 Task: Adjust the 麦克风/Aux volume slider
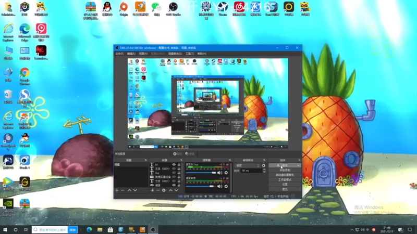(201, 173)
